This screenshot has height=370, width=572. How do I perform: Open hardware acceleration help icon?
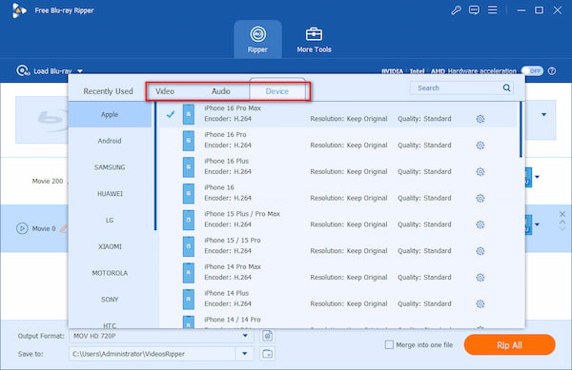coord(552,71)
